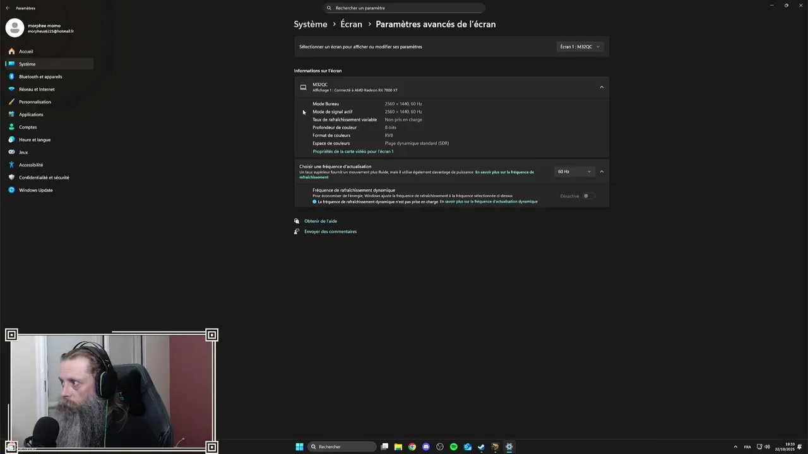Click the taskbar Rechercher search box
The width and height of the screenshot is (808, 454).
pyautogui.click(x=342, y=446)
